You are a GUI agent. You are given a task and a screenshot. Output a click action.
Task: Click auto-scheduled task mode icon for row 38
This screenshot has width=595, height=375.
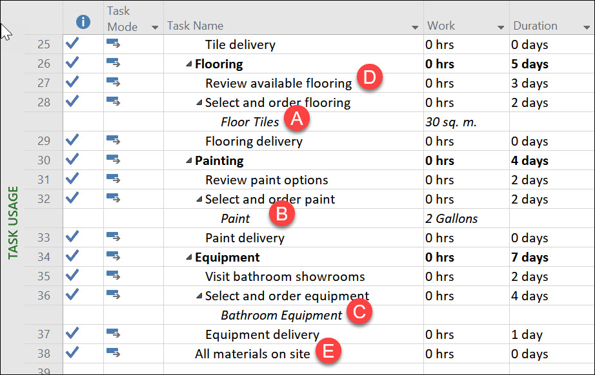pos(113,352)
